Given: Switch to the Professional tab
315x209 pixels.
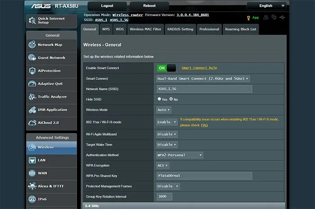Looking at the screenshot, I should point(209,29).
